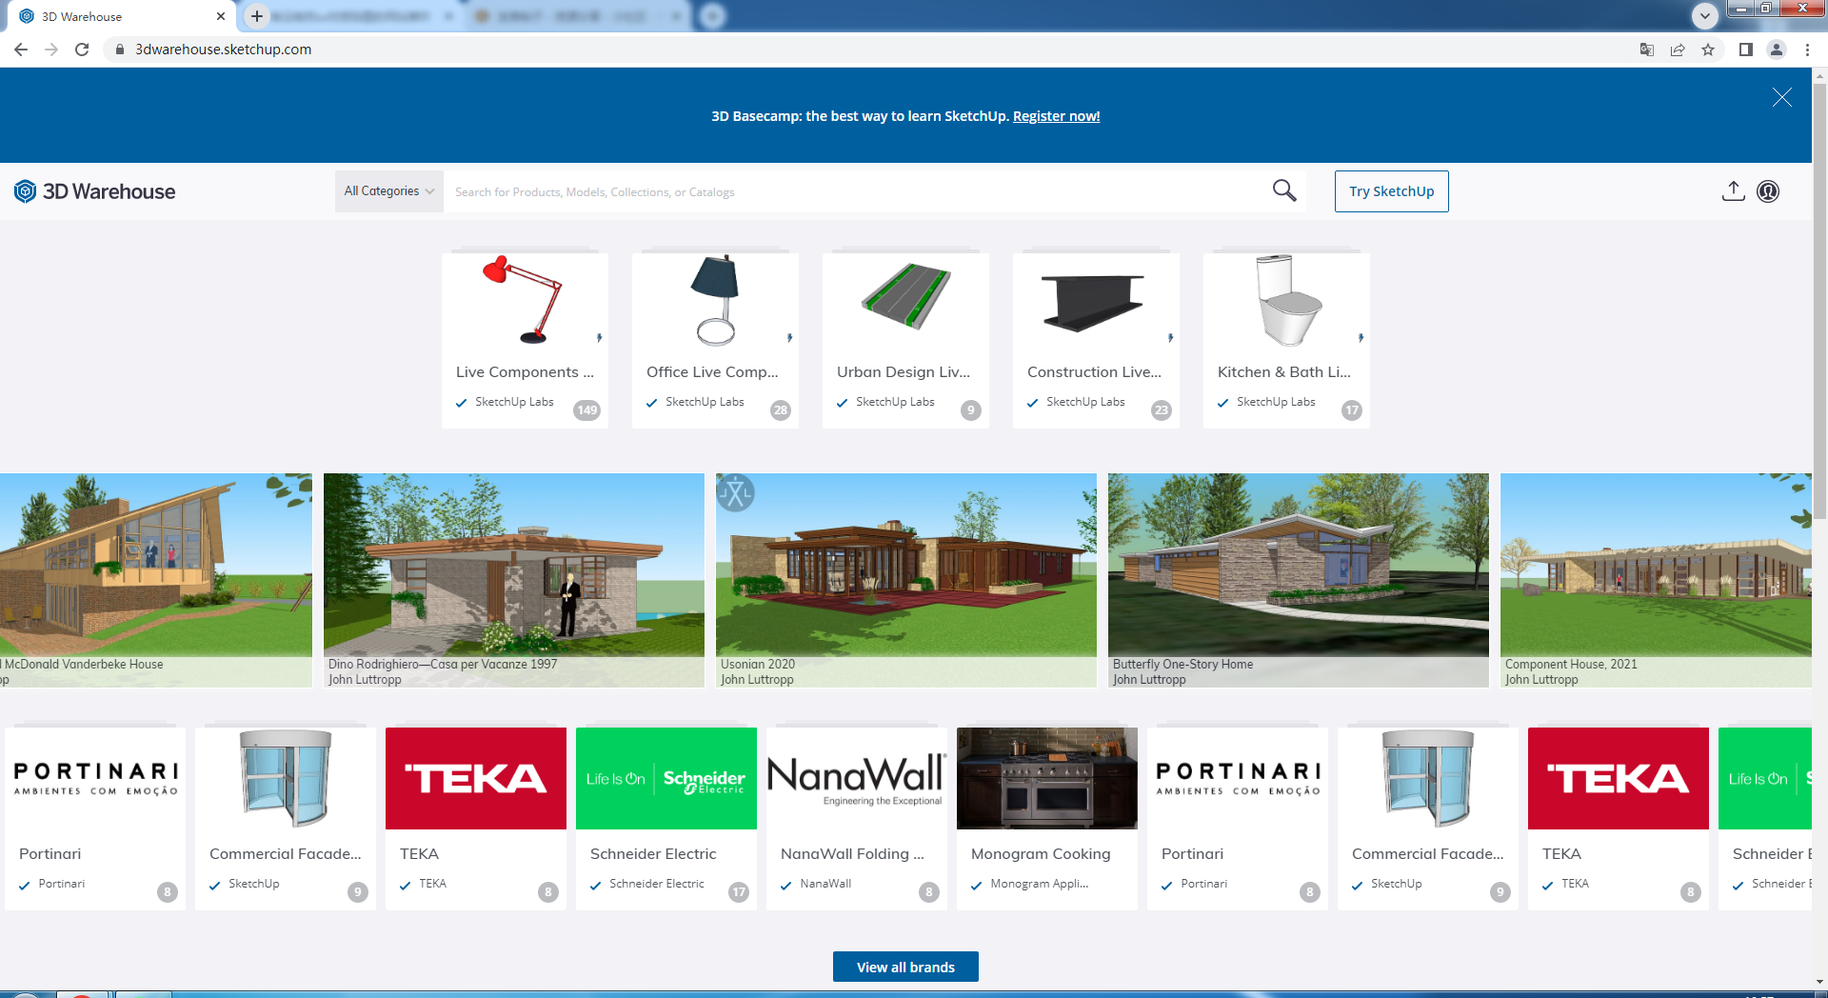Image resolution: width=1828 pixels, height=998 pixels.
Task: Open the McDonald Vanderbeke House model
Action: tap(156, 580)
